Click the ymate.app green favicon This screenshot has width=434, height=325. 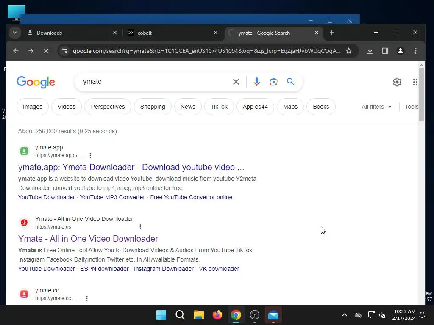pyautogui.click(x=24, y=151)
